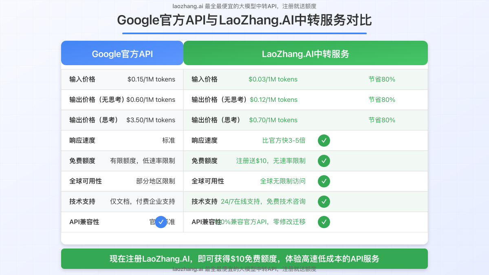Click 输入价格 label in Google column
489x275 pixels.
82,79
